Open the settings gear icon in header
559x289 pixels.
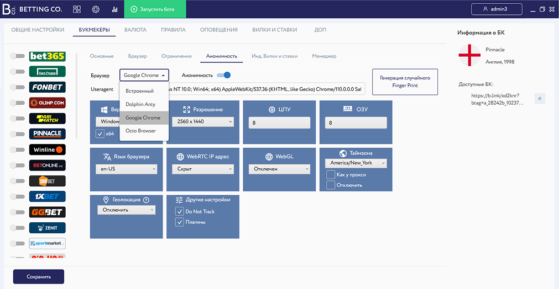click(x=96, y=9)
